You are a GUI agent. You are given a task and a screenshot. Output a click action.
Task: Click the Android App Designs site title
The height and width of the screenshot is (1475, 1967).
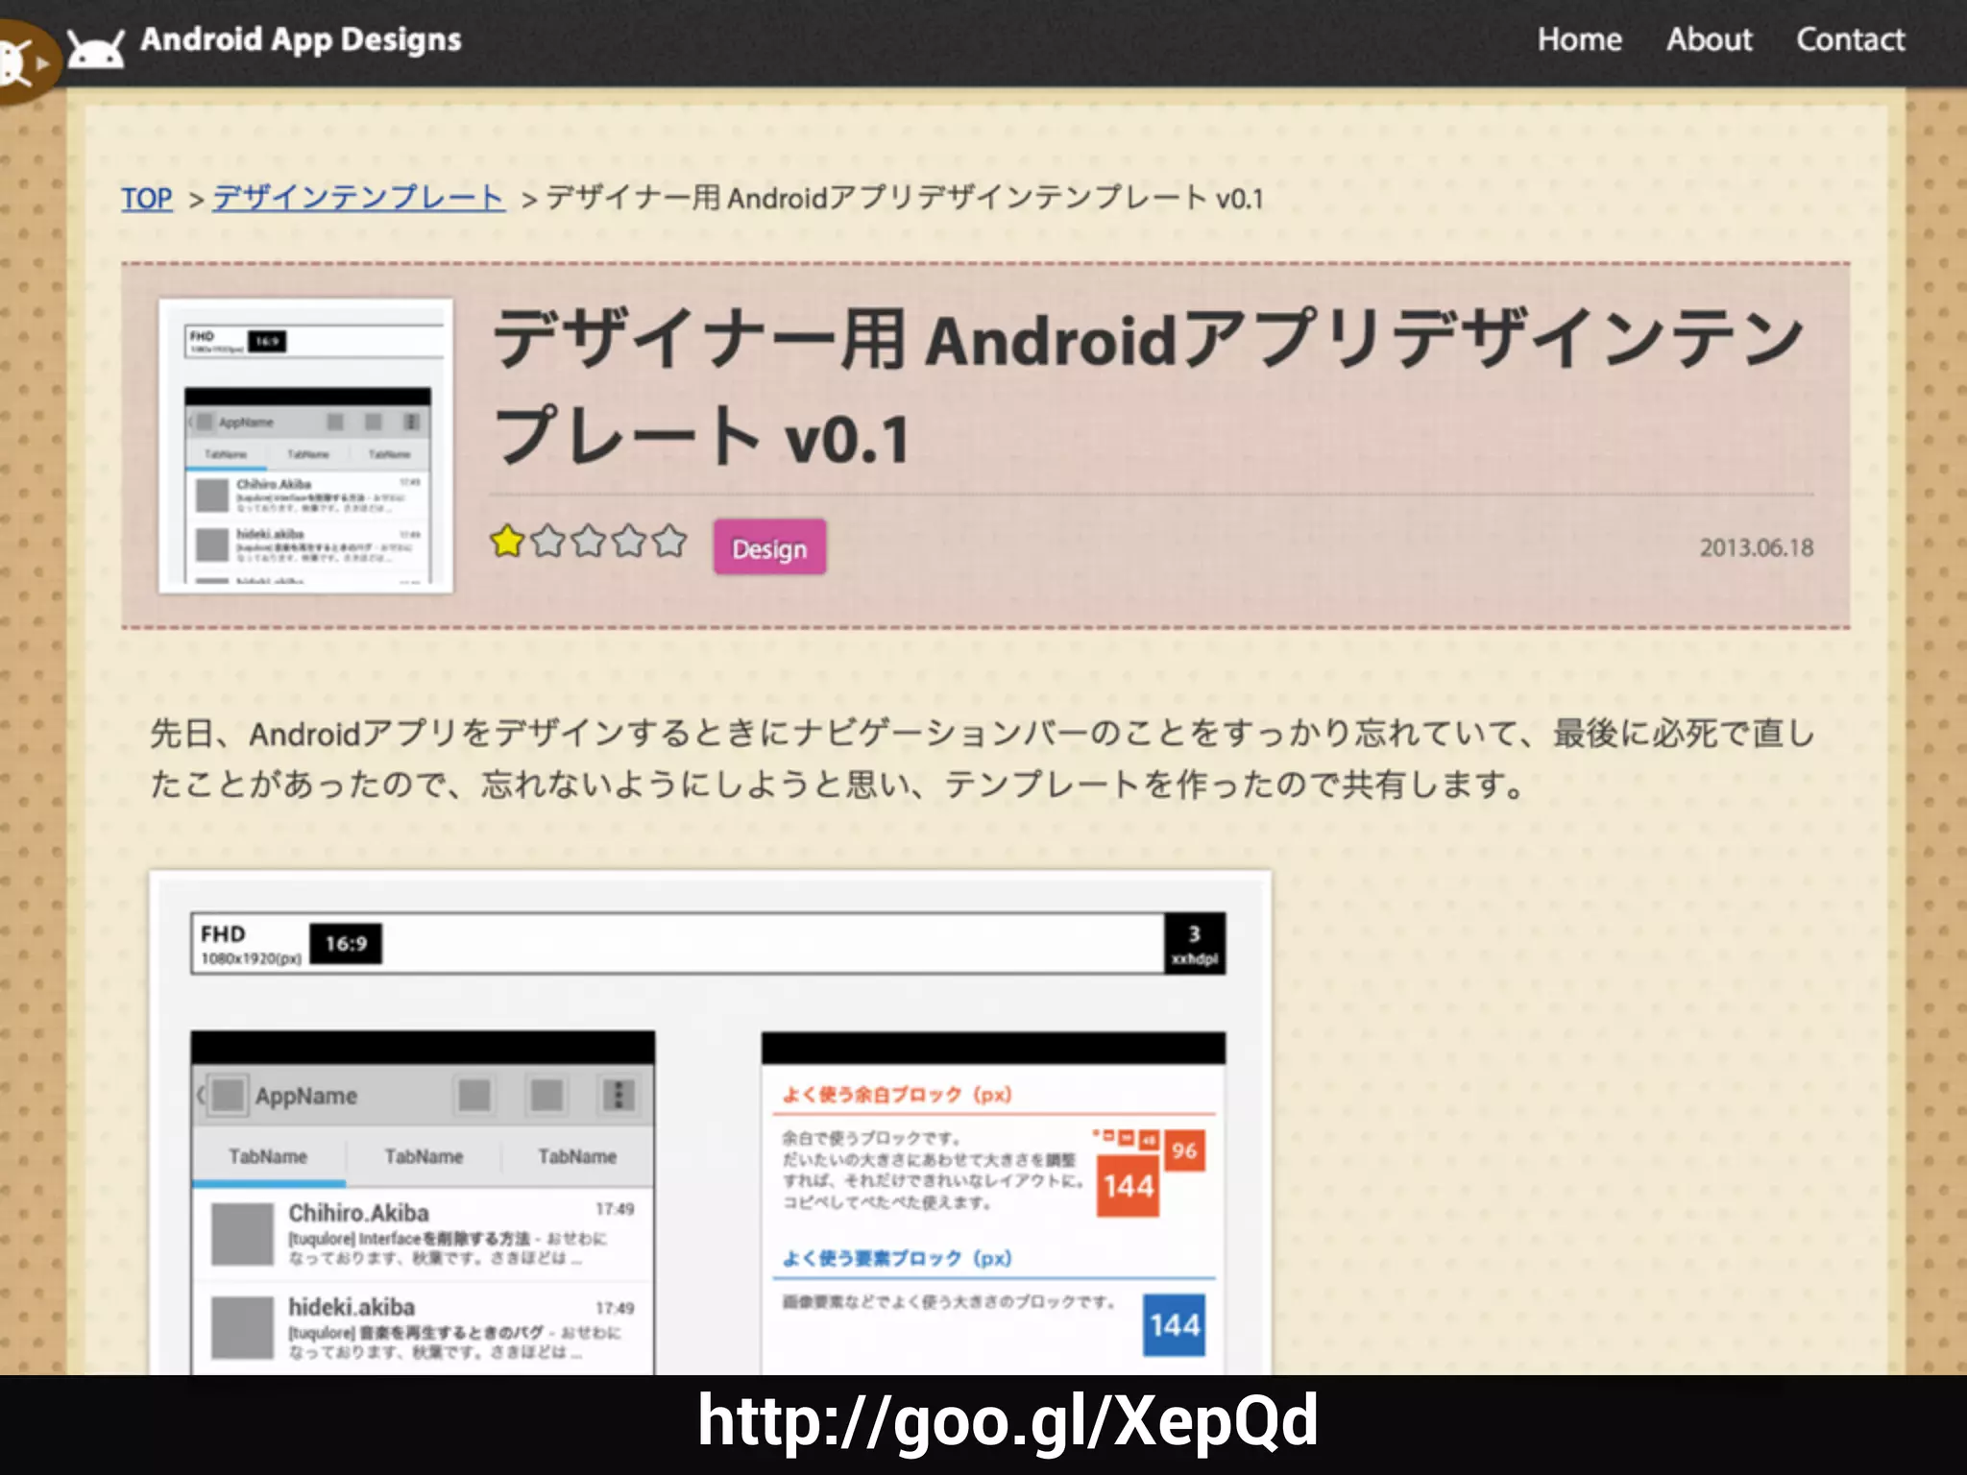click(x=301, y=40)
